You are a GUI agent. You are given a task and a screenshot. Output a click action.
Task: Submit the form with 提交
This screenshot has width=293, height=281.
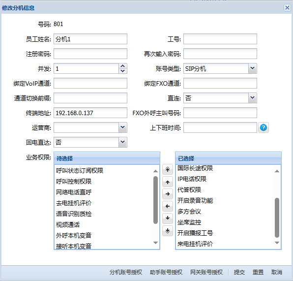(x=239, y=272)
